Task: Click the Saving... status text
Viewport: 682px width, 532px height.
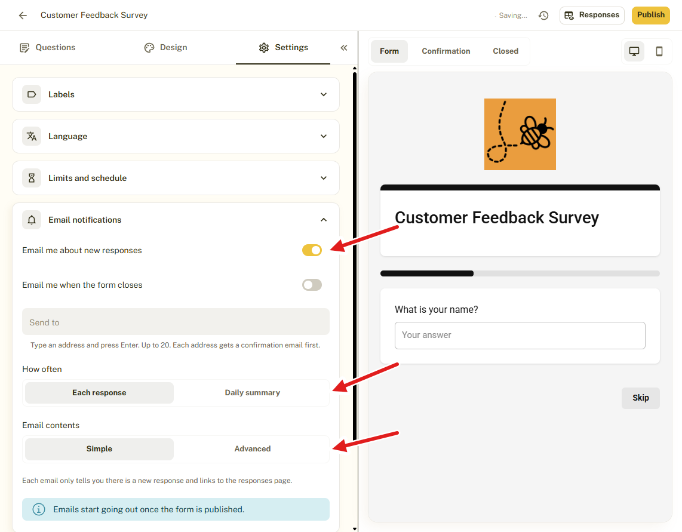Action: click(x=513, y=16)
